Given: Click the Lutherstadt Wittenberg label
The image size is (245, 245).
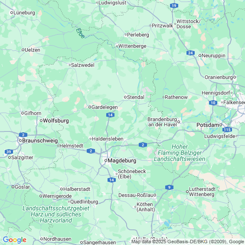Looking at the screenshot, I should tap(202, 192).
